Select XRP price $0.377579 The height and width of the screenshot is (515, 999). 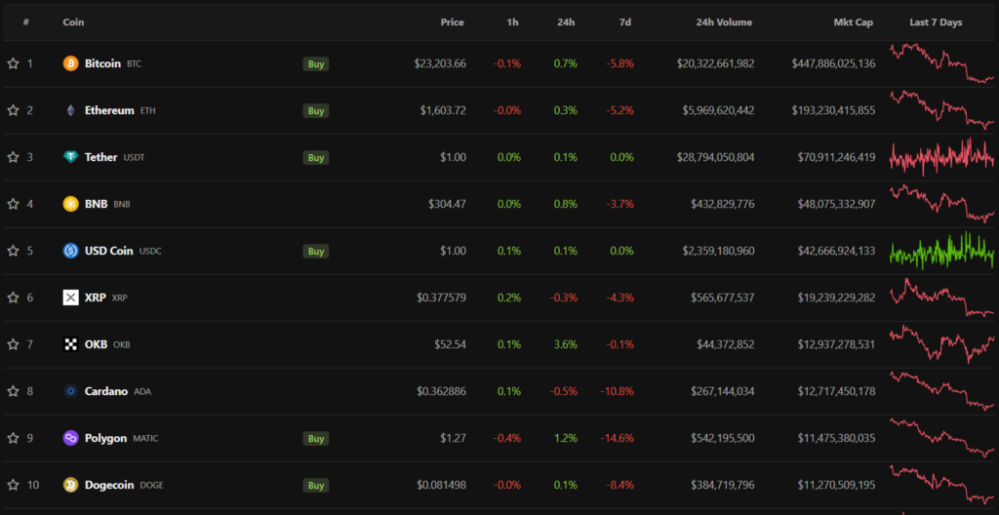point(442,297)
